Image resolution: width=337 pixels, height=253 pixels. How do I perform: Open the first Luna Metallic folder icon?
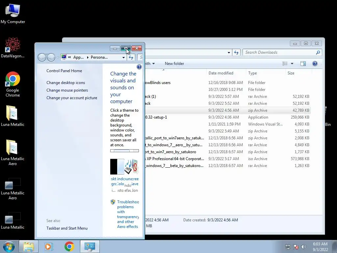(13, 116)
